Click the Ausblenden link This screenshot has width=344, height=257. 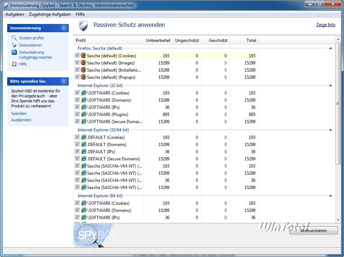coord(21,120)
